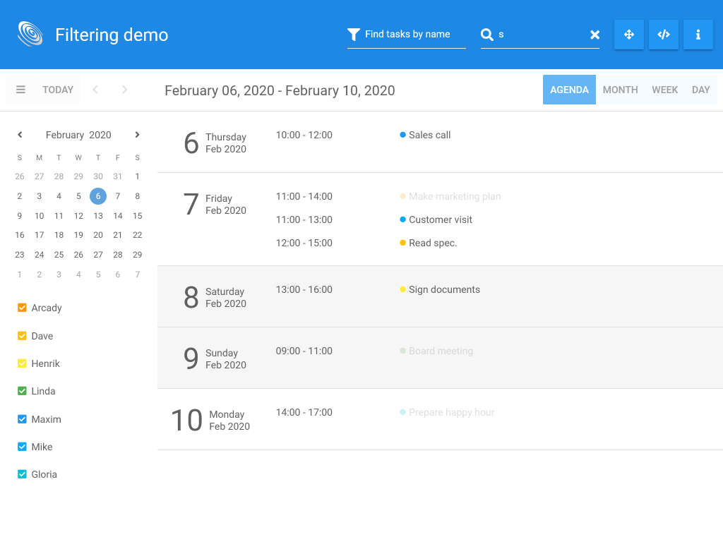Go to previous month in mini calendar
The height and width of the screenshot is (542, 723).
[20, 135]
